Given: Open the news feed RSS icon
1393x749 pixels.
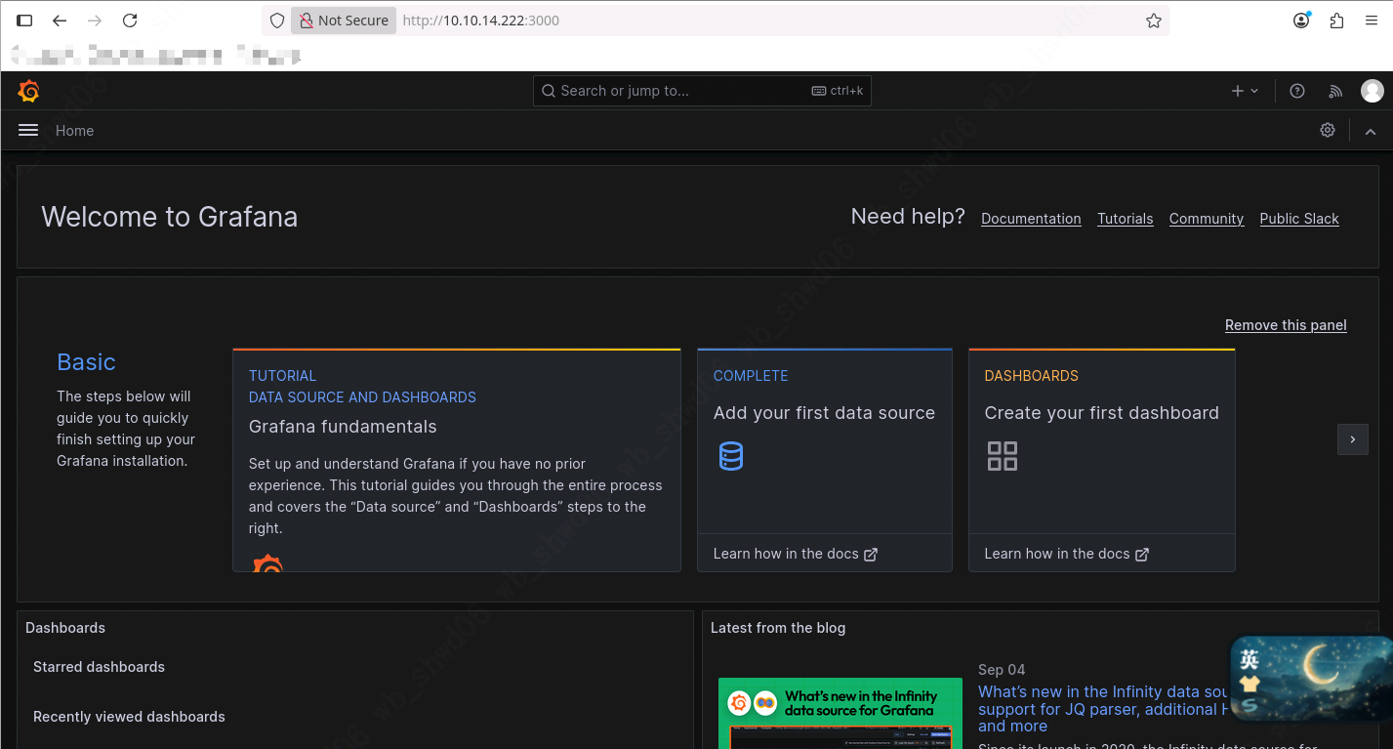Looking at the screenshot, I should [x=1335, y=91].
